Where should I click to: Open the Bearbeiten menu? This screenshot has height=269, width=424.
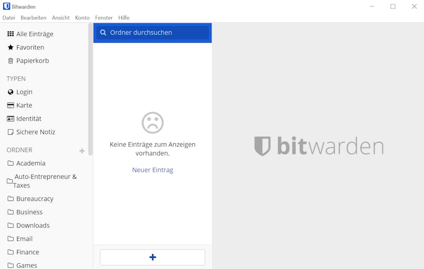pyautogui.click(x=33, y=18)
